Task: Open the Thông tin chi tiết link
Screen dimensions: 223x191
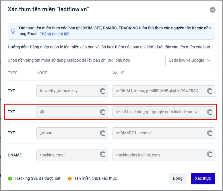Action: [x=55, y=34]
